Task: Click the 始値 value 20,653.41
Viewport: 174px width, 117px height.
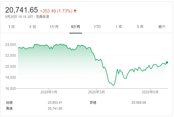Action: (x=55, y=103)
